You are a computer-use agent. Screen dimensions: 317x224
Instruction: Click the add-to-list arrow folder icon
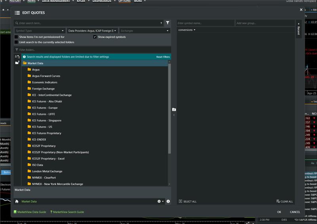(x=174, y=109)
